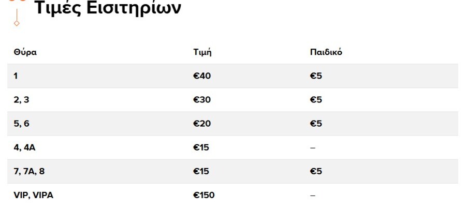Click the €30 price cell

click(x=202, y=100)
